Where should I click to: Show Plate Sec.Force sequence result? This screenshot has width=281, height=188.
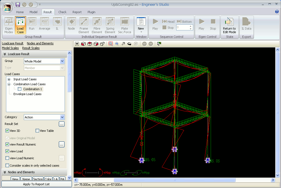pyautogui.click(x=124, y=25)
